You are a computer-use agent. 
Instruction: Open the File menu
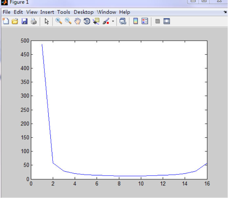click(7, 12)
